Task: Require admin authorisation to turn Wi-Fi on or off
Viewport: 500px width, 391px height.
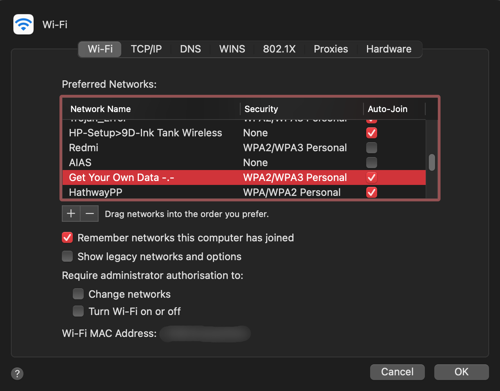Action: 78,311
